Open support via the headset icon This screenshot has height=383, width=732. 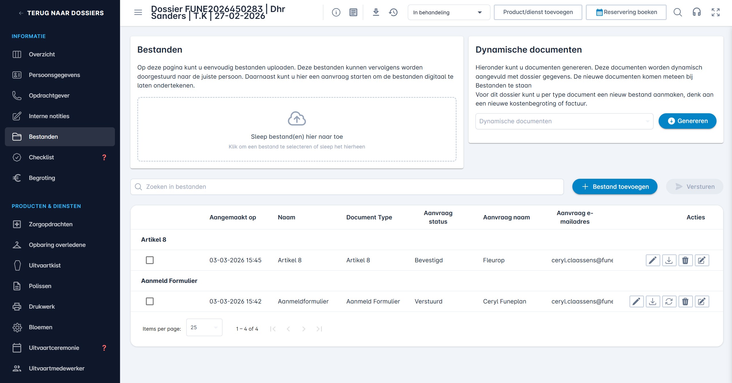click(696, 12)
